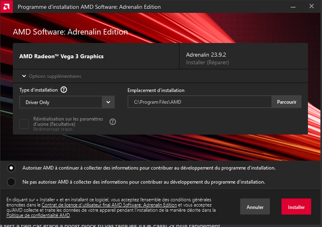Open help for Réinitialisation sur les paramètres d'usine
The width and height of the screenshot is (322, 227).
coord(113,122)
